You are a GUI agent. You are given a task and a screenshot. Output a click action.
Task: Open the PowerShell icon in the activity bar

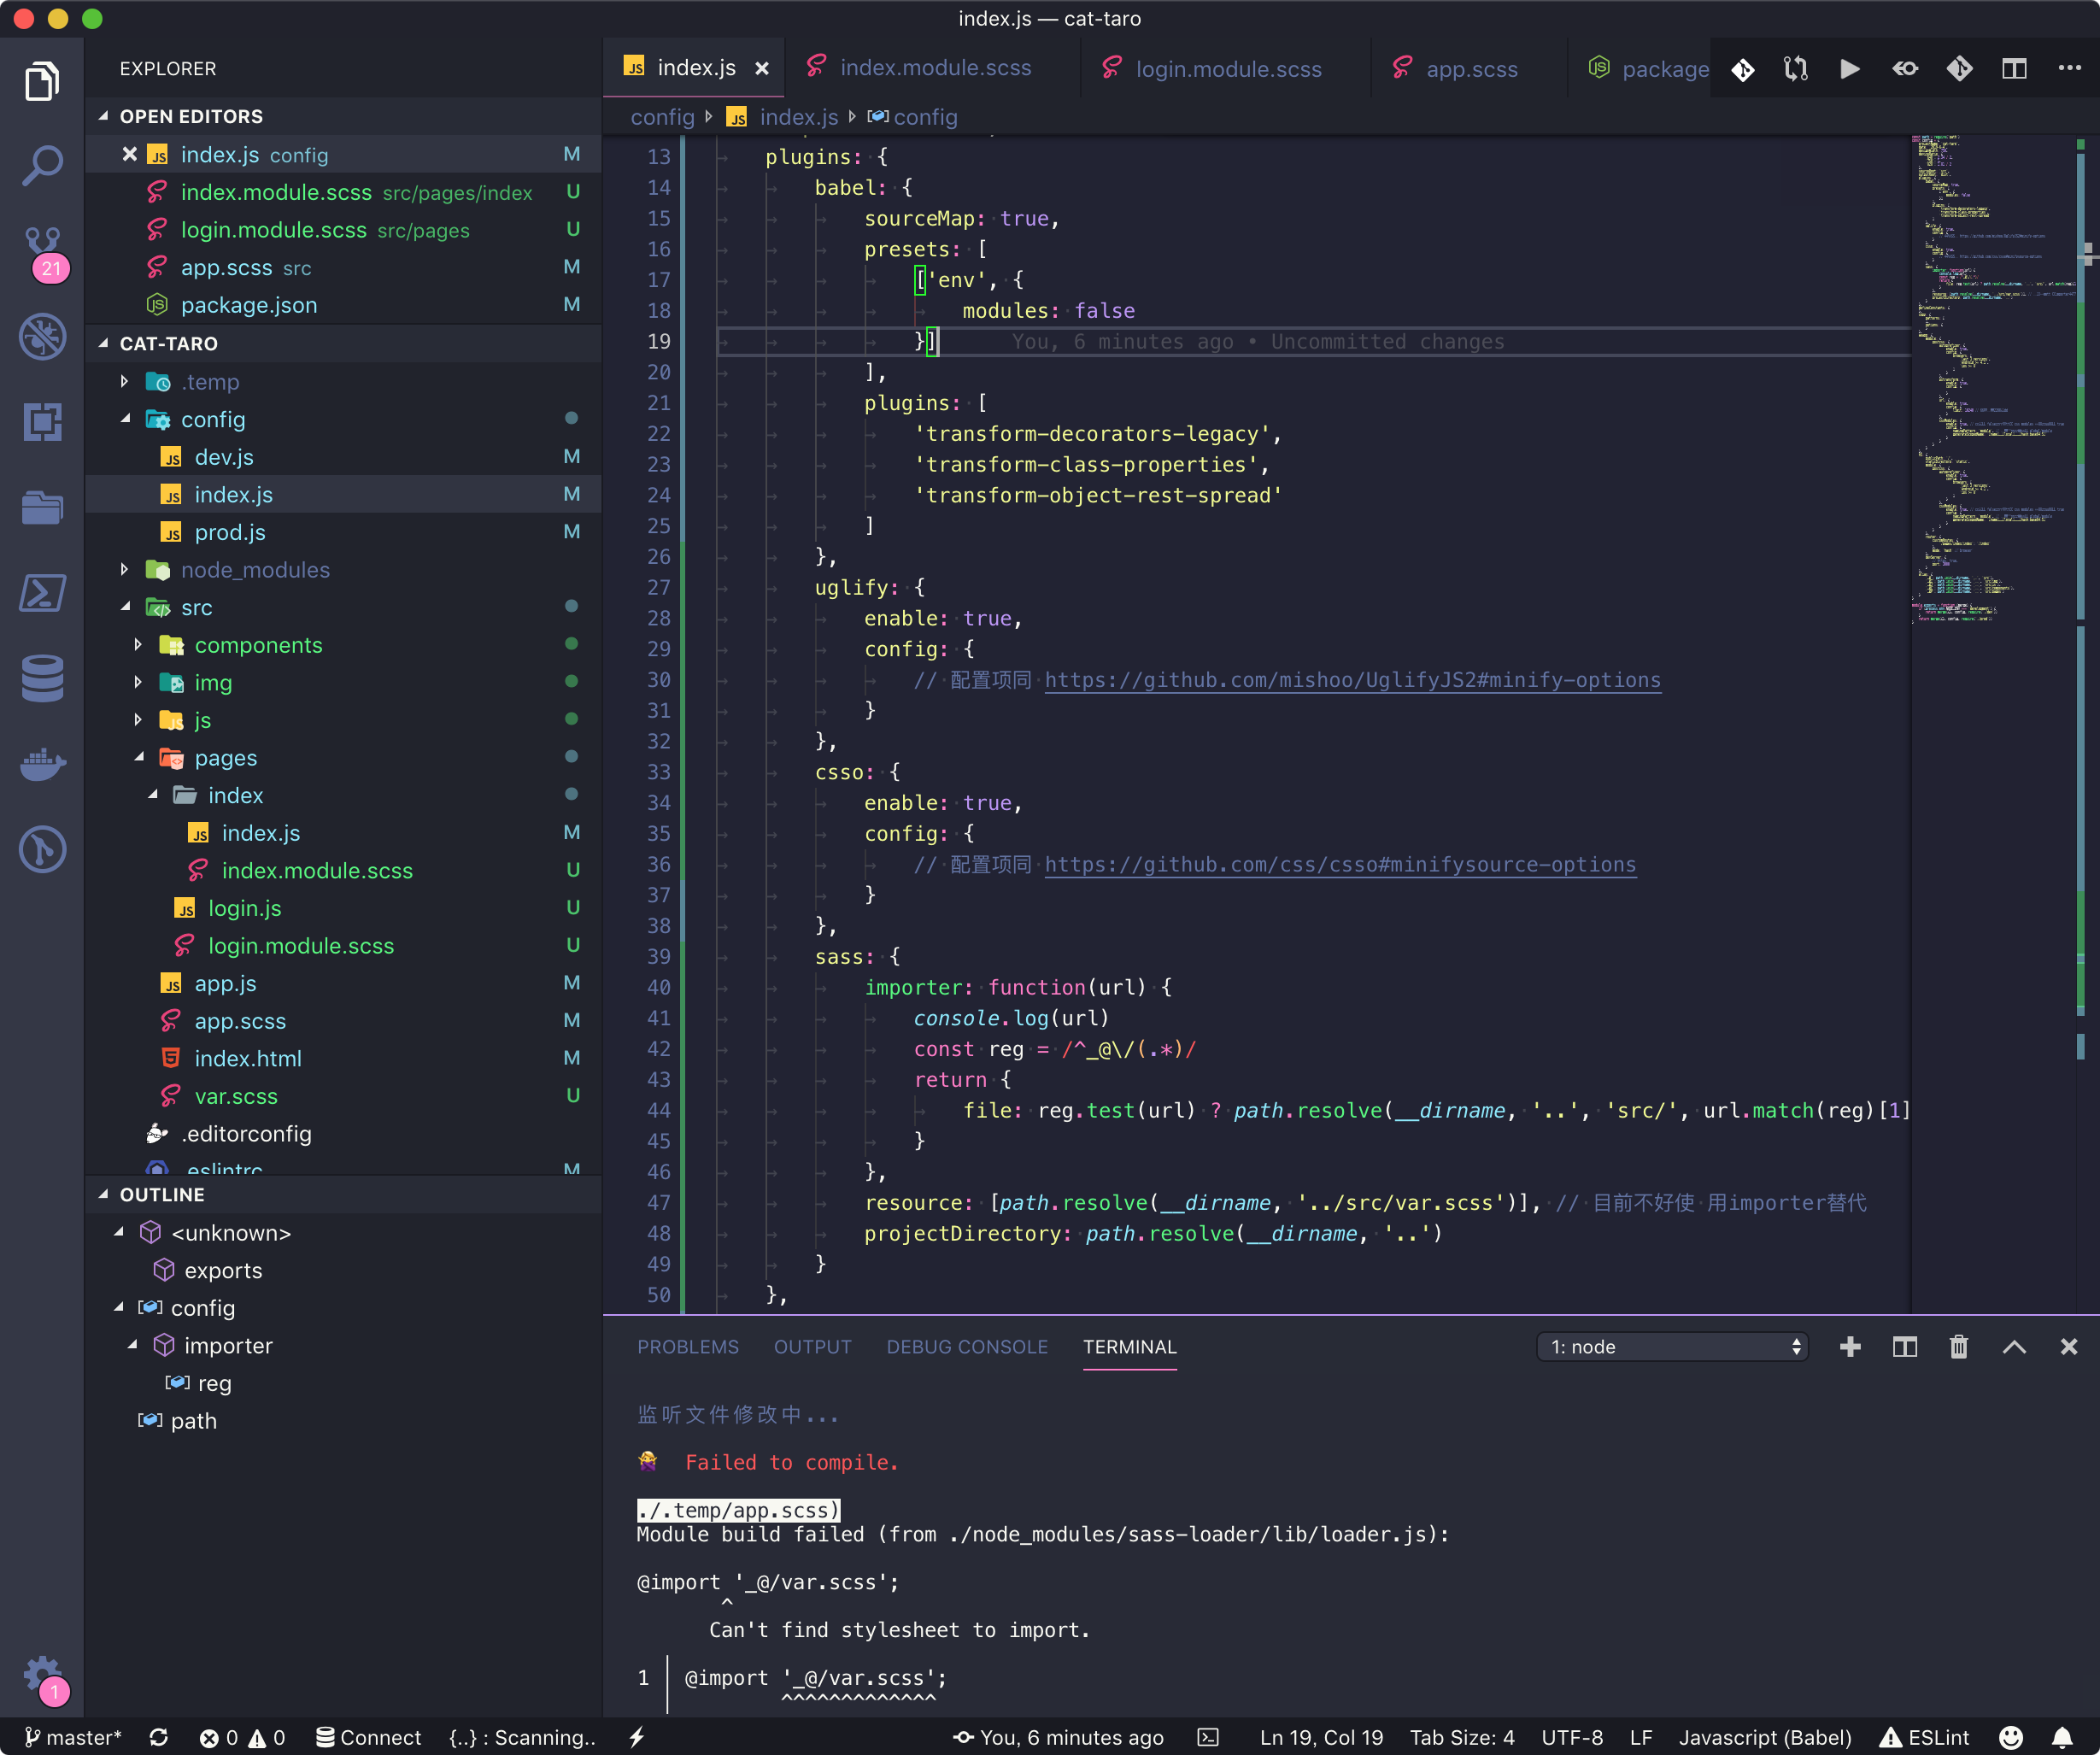pos(42,592)
